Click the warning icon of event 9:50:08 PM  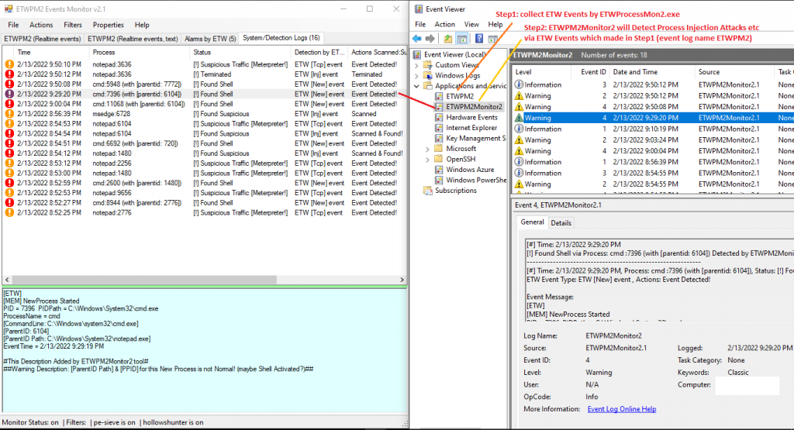click(519, 107)
